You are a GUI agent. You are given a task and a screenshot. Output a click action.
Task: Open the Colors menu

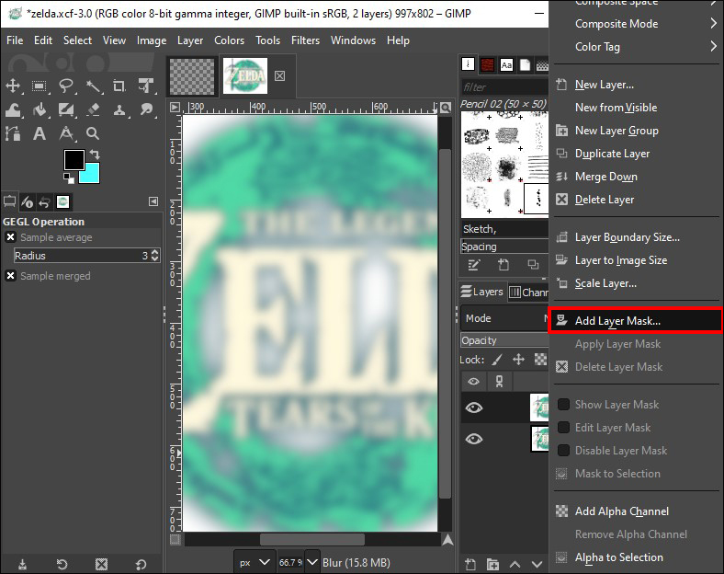coord(229,40)
